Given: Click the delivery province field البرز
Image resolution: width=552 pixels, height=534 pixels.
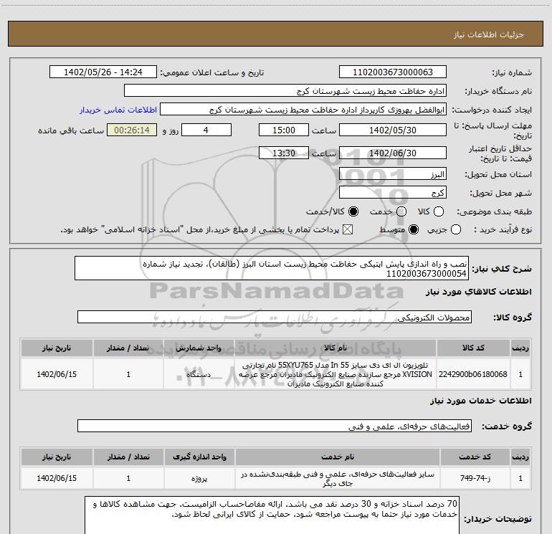Looking at the screenshot, I should pyautogui.click(x=393, y=173).
